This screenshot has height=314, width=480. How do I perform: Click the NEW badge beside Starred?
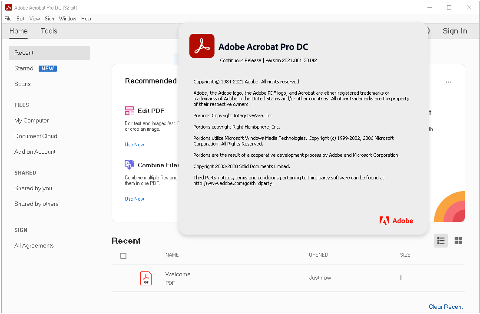point(48,69)
